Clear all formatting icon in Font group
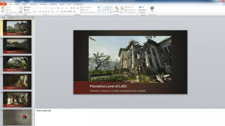The width and height of the screenshot is (225, 126). (58, 8)
